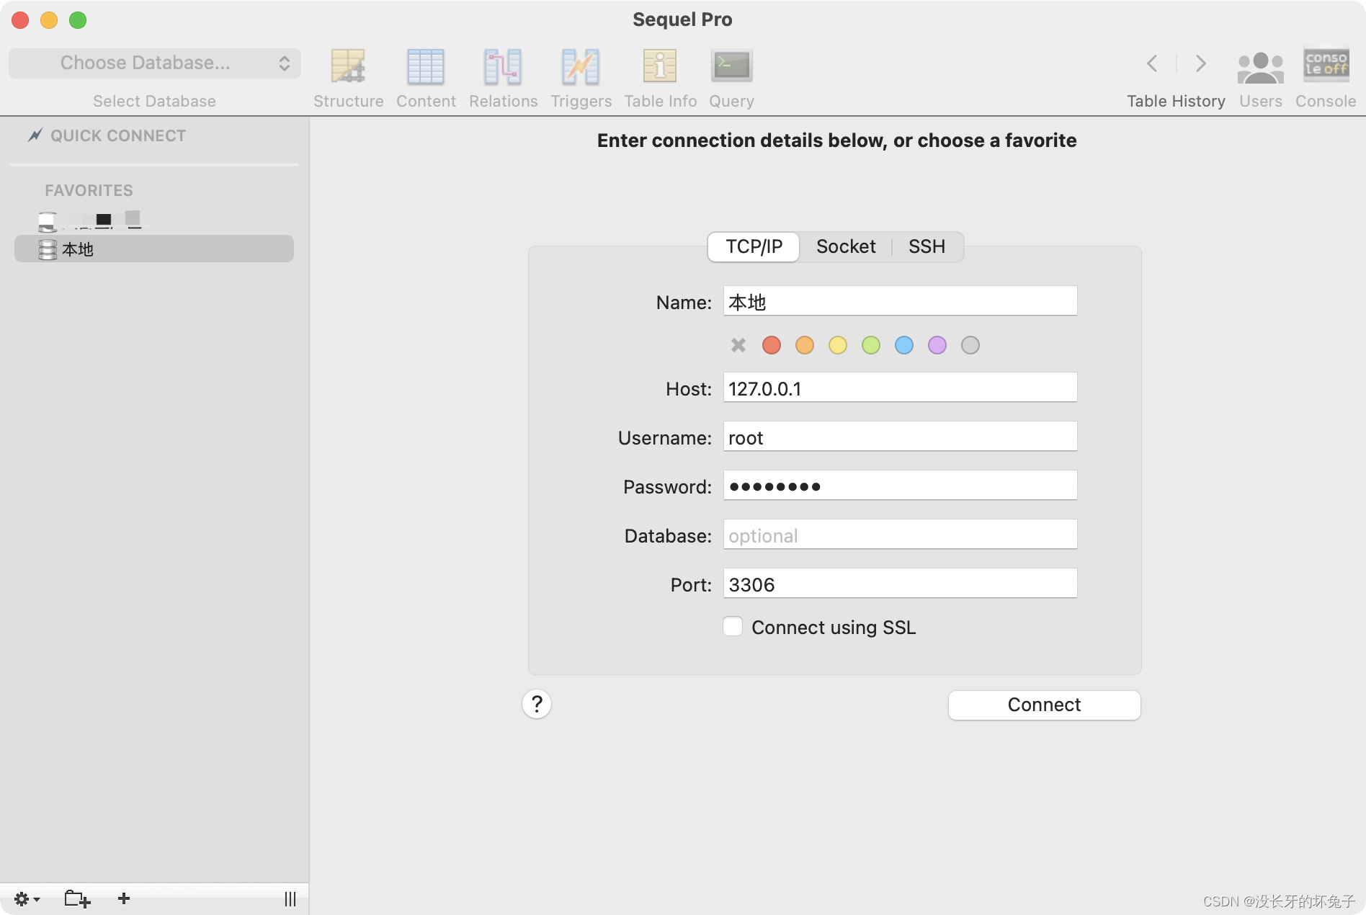Switch to the Socket tab
Viewport: 1366px width, 915px height.
pos(846,246)
